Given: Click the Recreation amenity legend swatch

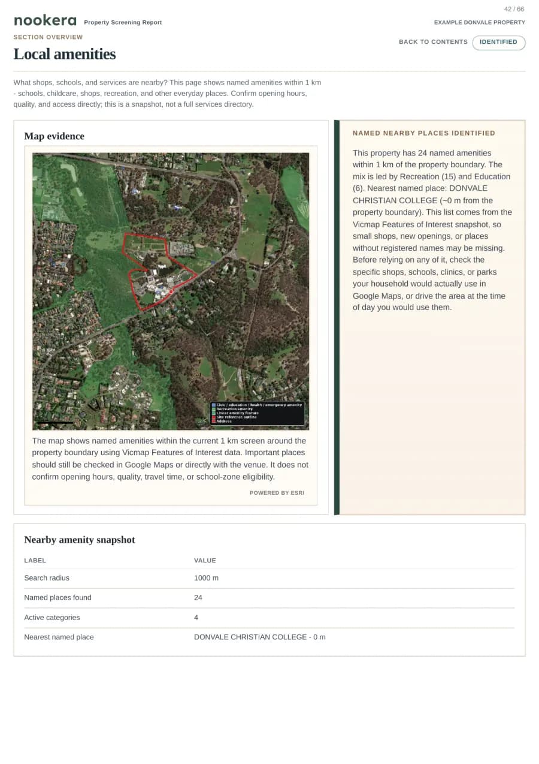Looking at the screenshot, I should pos(214,409).
